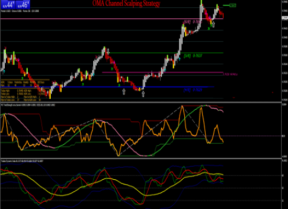Select the pink [6/8] level label

193,22
